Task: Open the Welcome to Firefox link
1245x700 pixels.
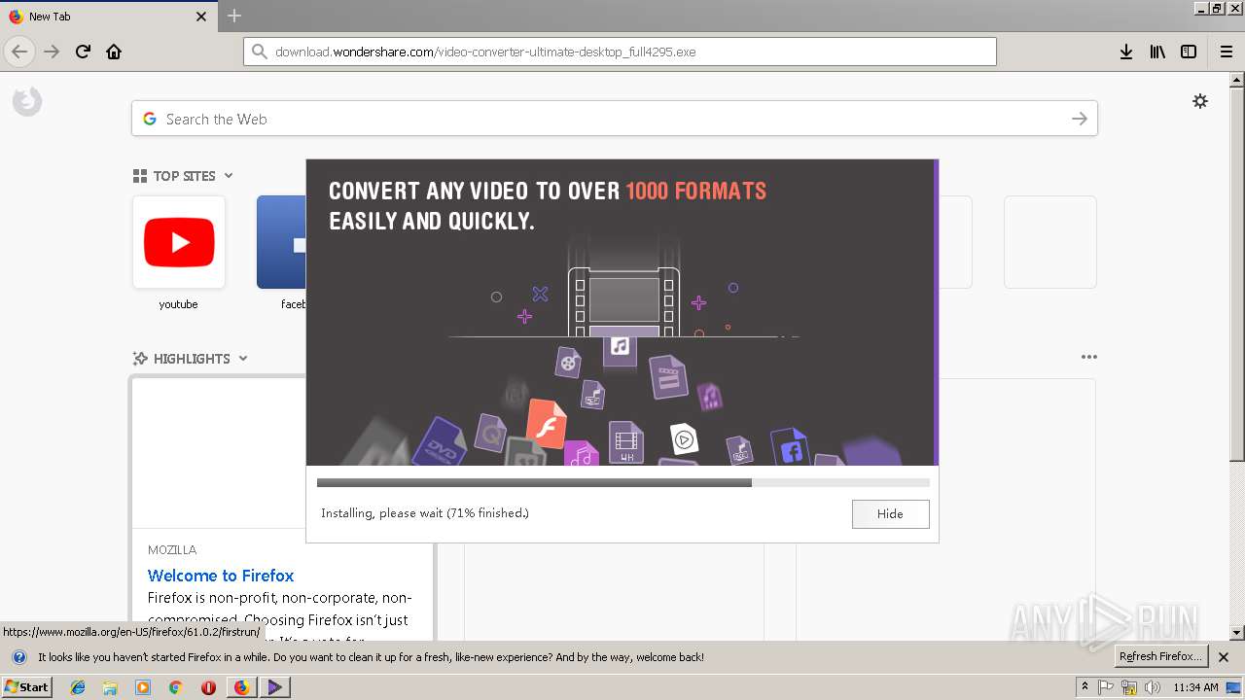Action: click(x=221, y=576)
